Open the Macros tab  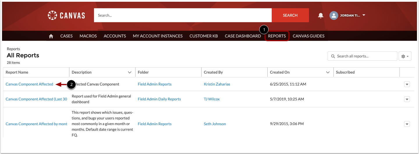click(x=88, y=36)
